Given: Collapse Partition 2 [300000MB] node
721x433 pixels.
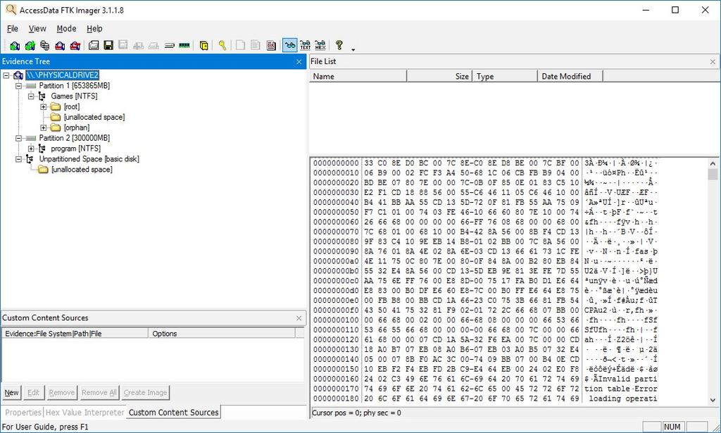Looking at the screenshot, I should point(18,138).
